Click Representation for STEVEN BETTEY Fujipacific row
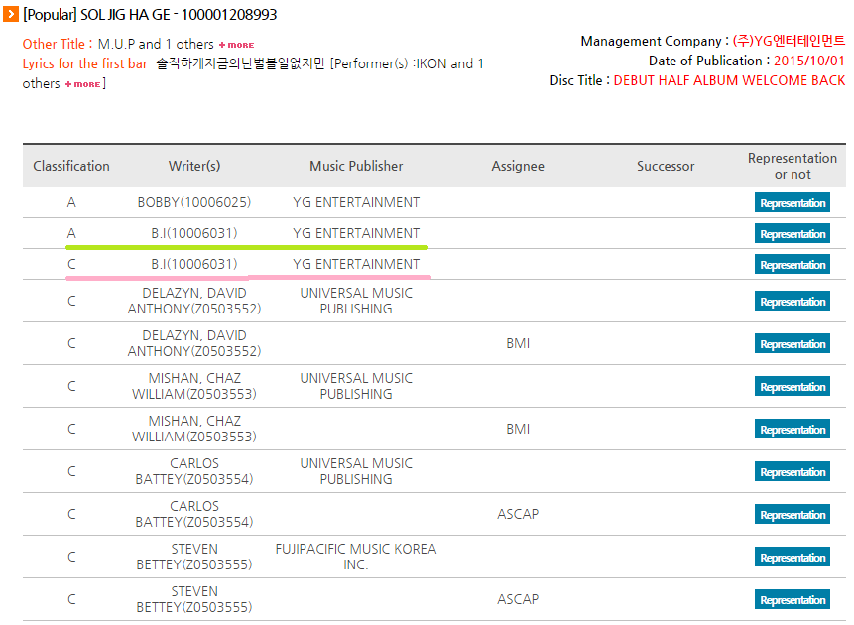Viewport: 854px width, 625px height. click(x=792, y=557)
